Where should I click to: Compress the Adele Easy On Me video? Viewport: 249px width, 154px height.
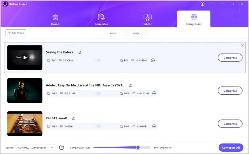pos(230,91)
